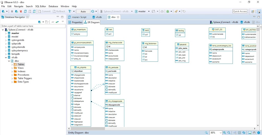Click the Commit button
Image resolution: width=262 pixels, height=135 pixels.
[x=44, y=11]
